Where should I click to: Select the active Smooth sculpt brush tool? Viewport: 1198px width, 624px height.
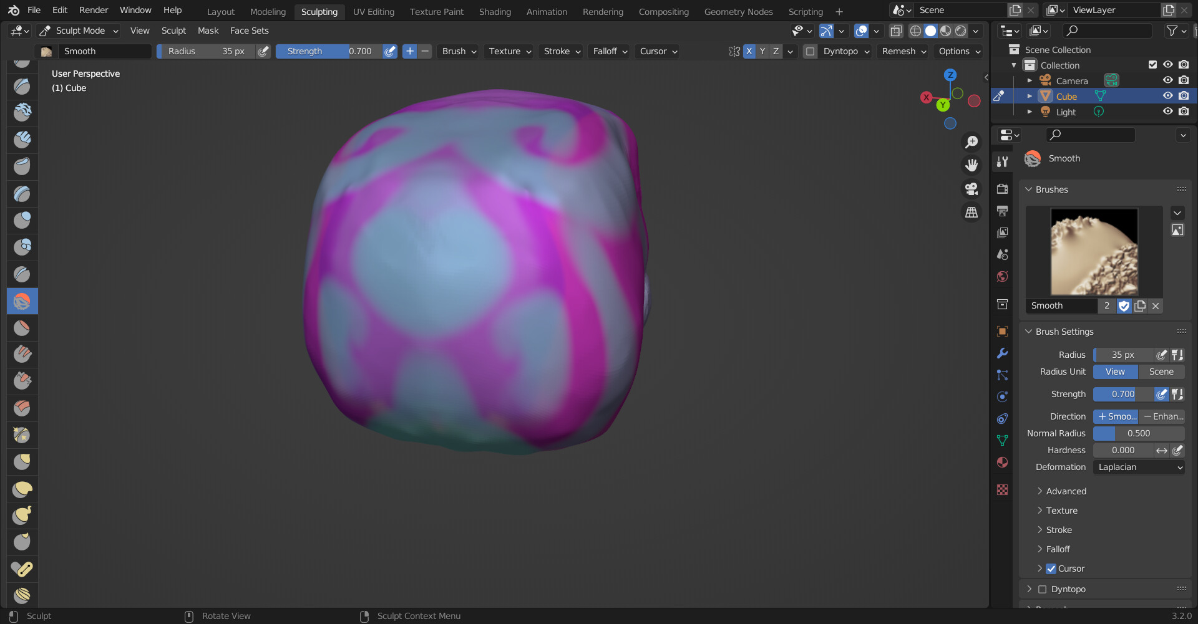click(22, 301)
